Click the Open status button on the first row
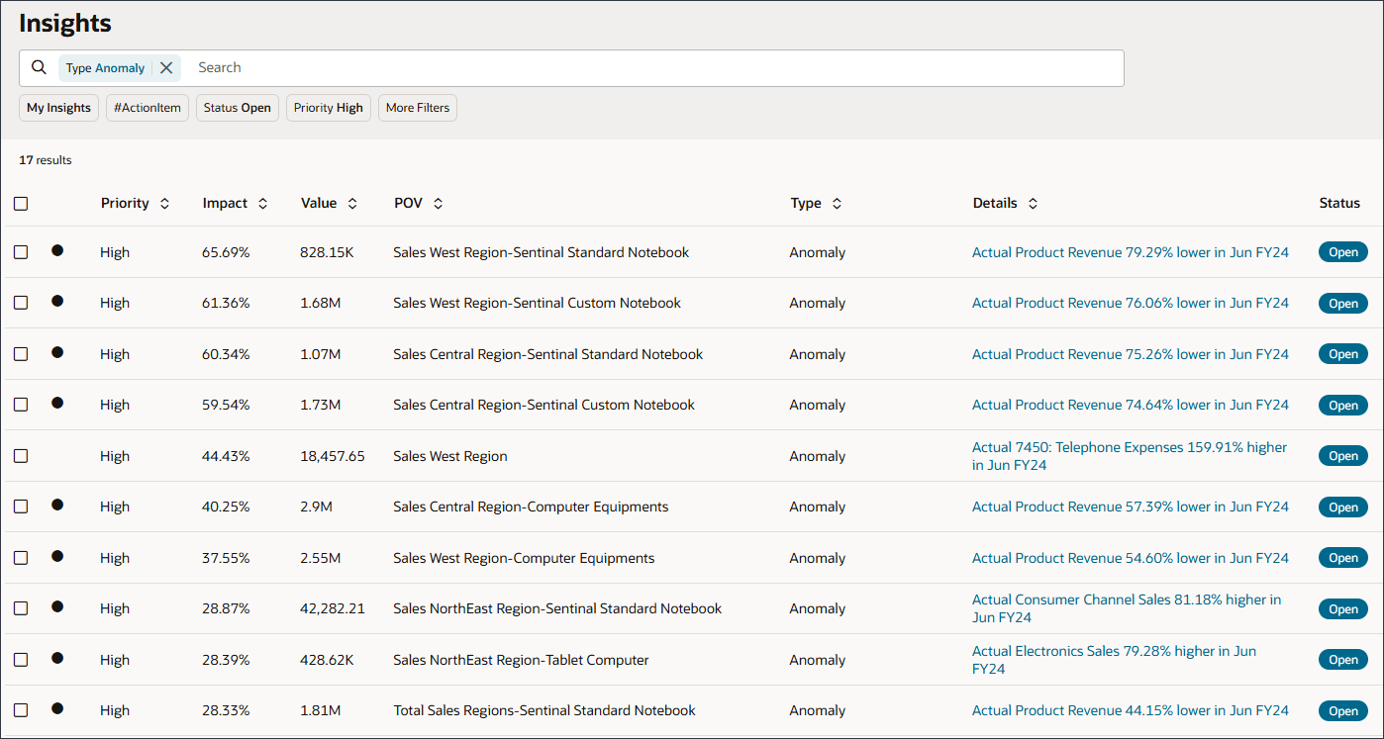The width and height of the screenshot is (1384, 739). tap(1342, 251)
